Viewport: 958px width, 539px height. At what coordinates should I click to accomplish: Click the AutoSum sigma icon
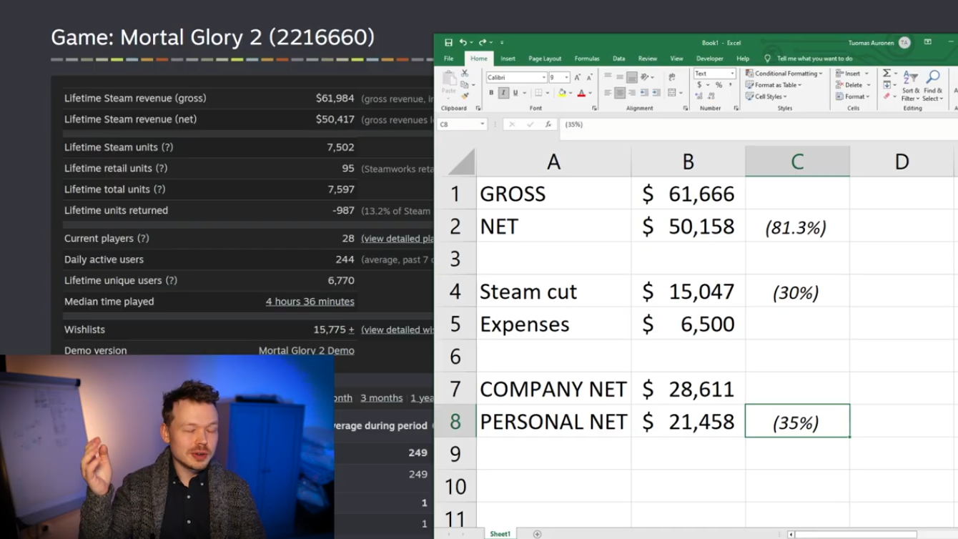[887, 73]
